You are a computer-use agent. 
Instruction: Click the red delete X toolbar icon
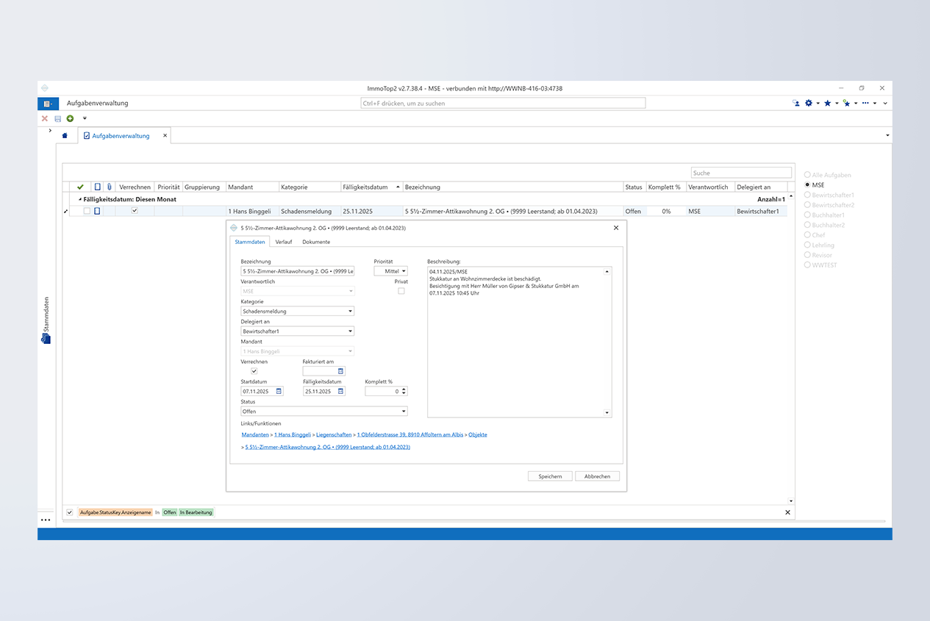(45, 118)
